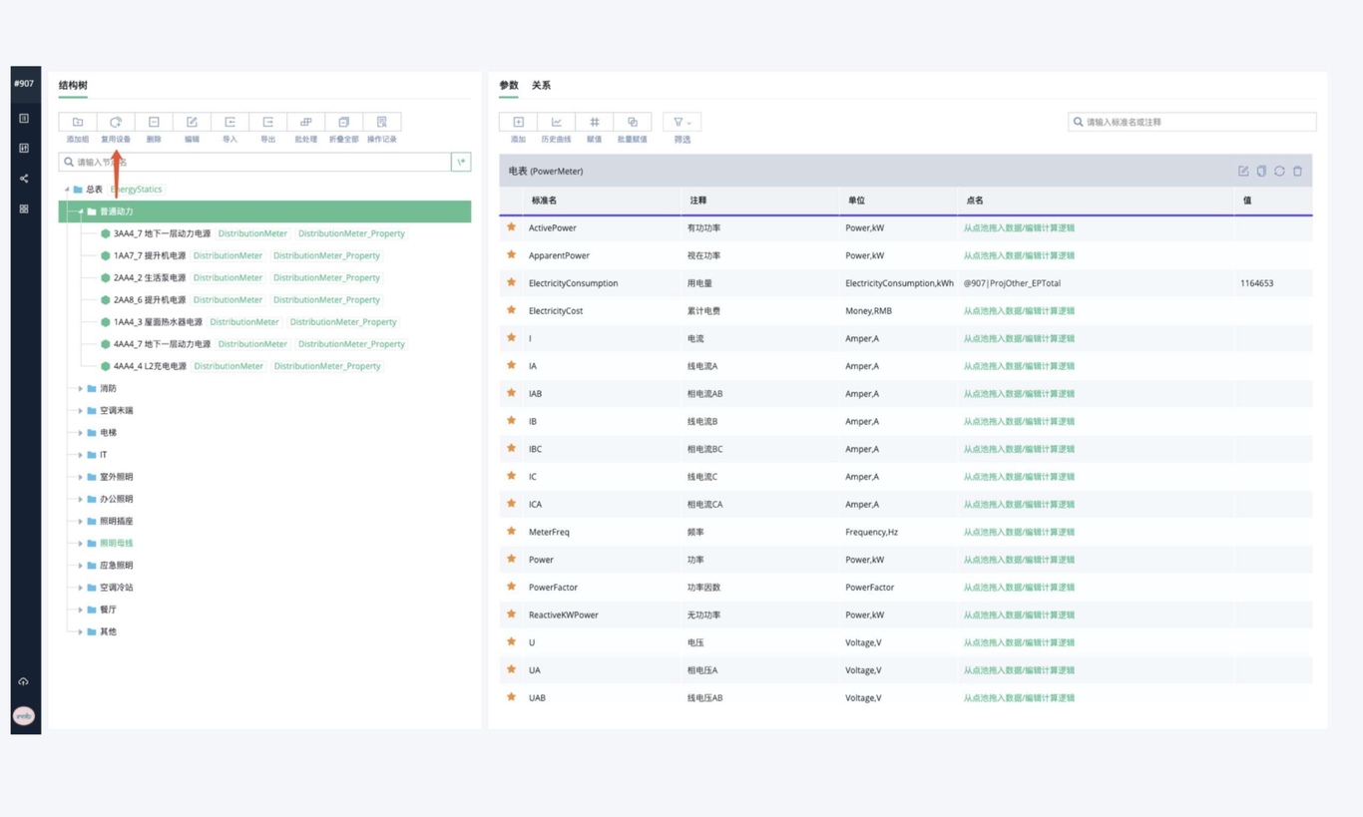The width and height of the screenshot is (1363, 817).
Task: Click the @907|ProjOther_EPTotal point name cell
Action: pos(1012,283)
